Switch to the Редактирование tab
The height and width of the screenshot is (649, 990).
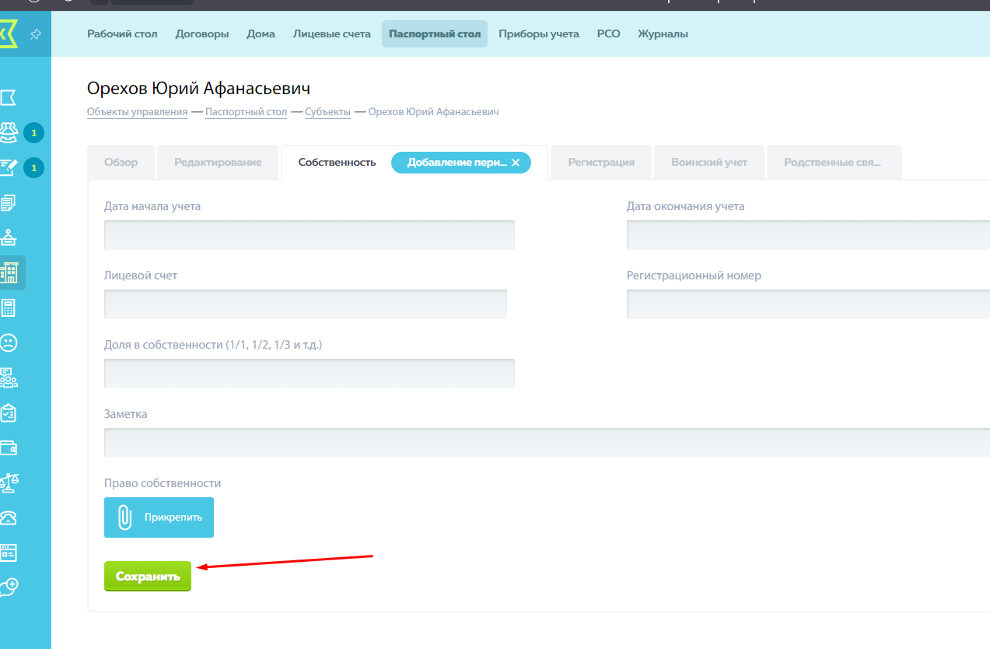(x=218, y=163)
